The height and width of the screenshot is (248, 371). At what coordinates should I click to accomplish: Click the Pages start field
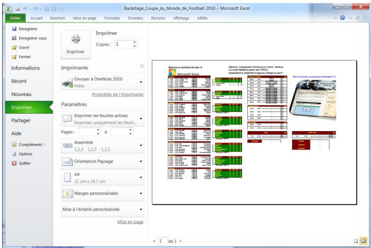coord(87,132)
